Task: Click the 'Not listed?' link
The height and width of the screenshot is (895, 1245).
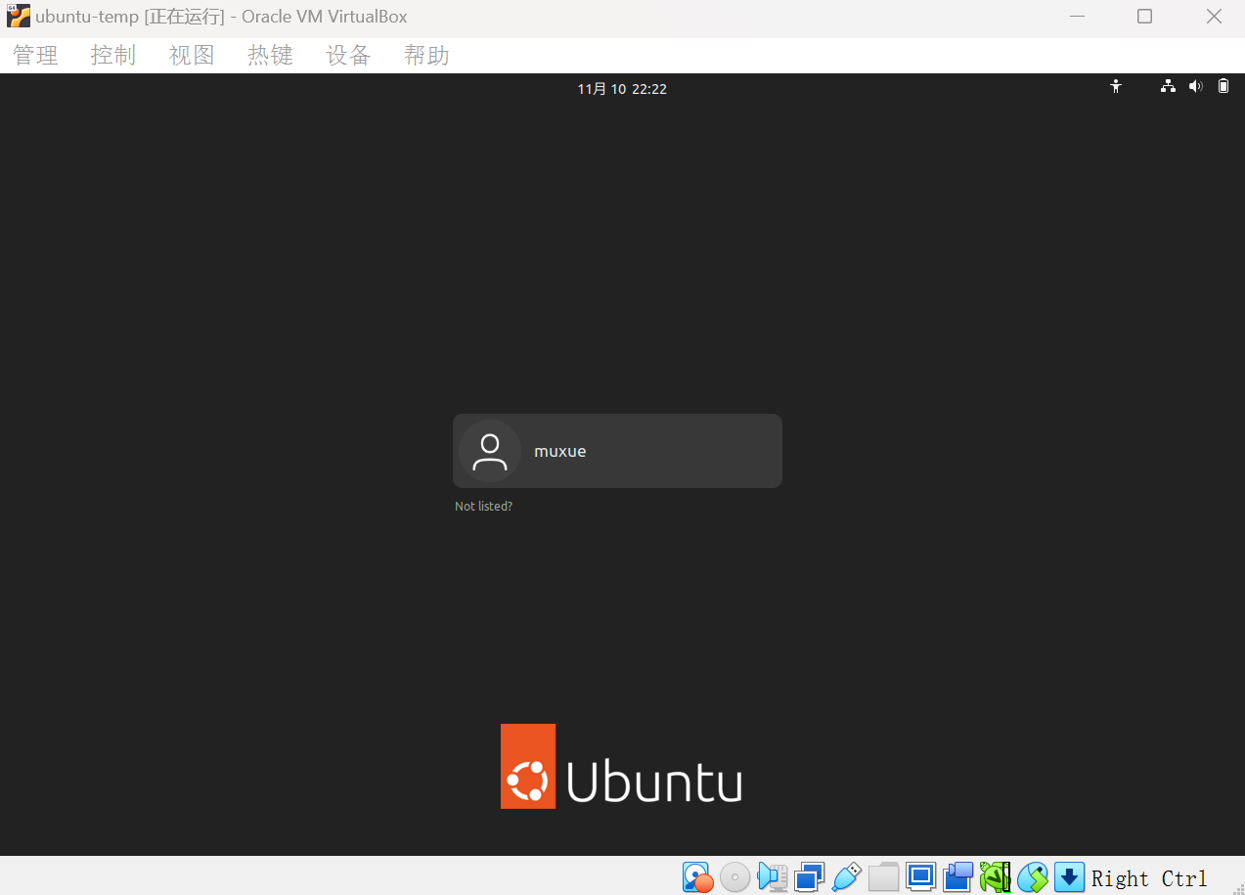Action: tap(483, 507)
